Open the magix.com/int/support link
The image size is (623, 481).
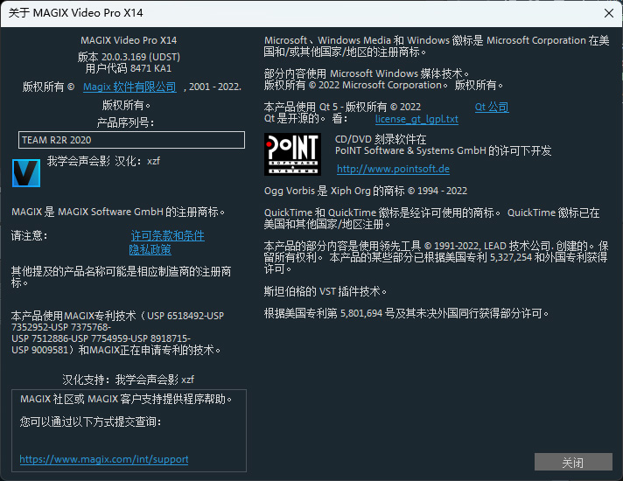pyautogui.click(x=104, y=459)
